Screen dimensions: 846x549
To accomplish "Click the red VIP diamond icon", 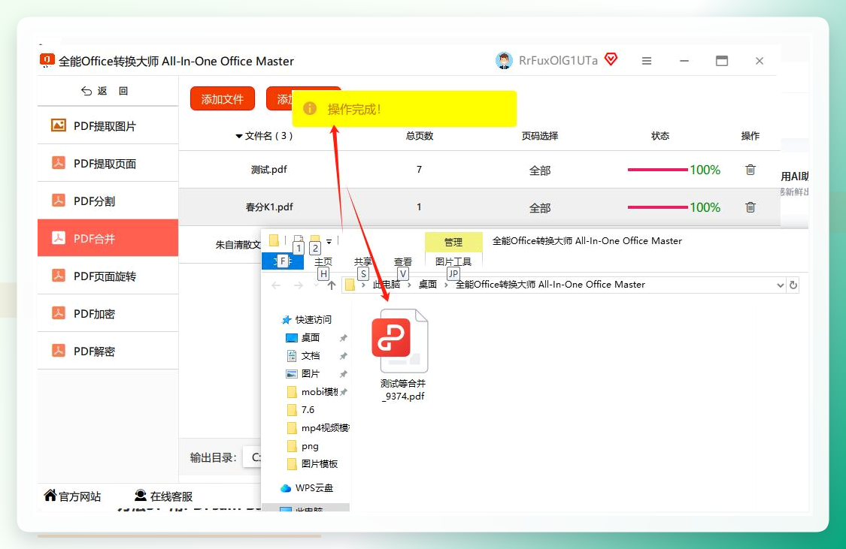I will click(x=611, y=59).
